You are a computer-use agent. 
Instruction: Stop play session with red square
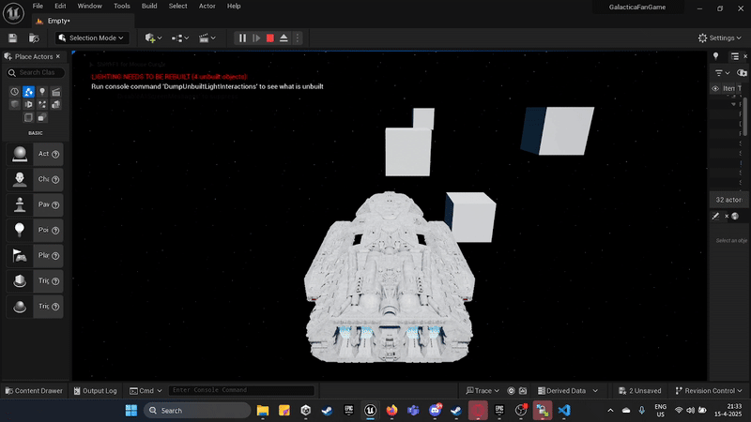(270, 38)
